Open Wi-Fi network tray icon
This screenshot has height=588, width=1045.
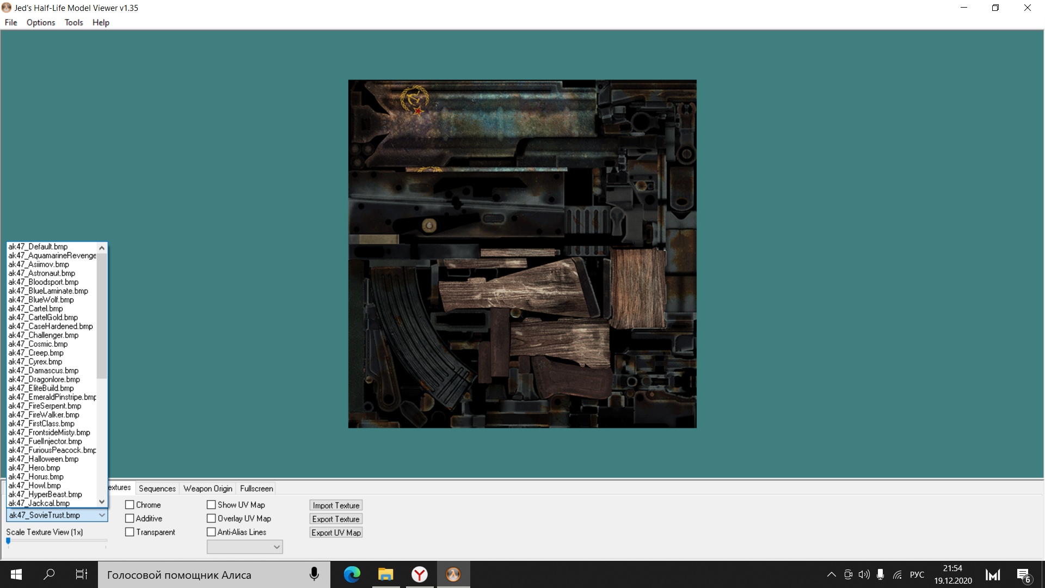[898, 574]
